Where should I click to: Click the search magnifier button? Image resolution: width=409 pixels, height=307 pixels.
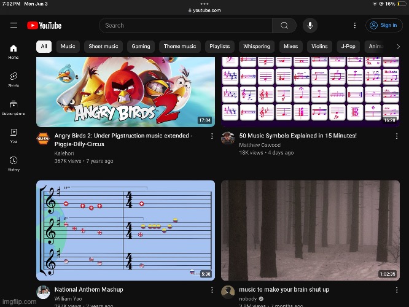[x=284, y=26]
